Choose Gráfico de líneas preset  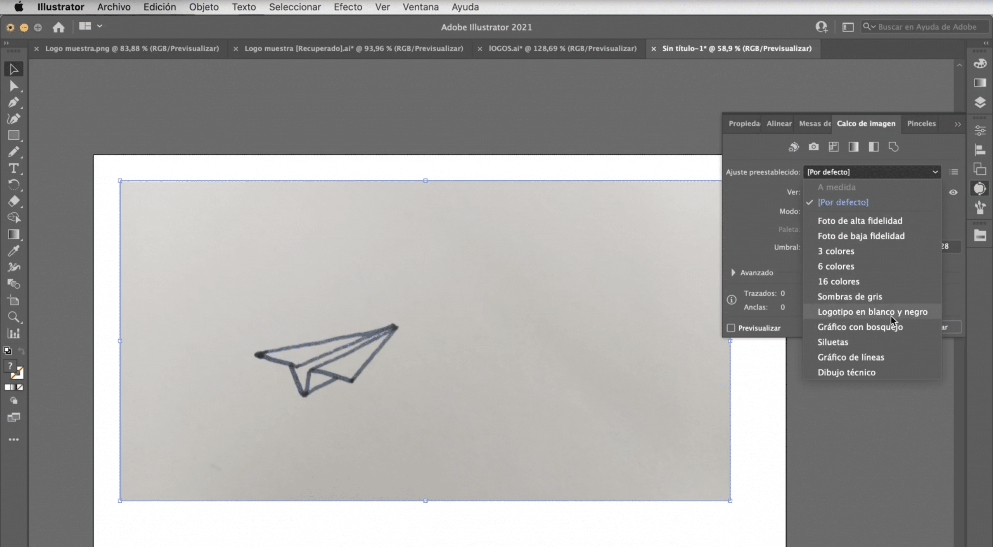(x=872, y=357)
